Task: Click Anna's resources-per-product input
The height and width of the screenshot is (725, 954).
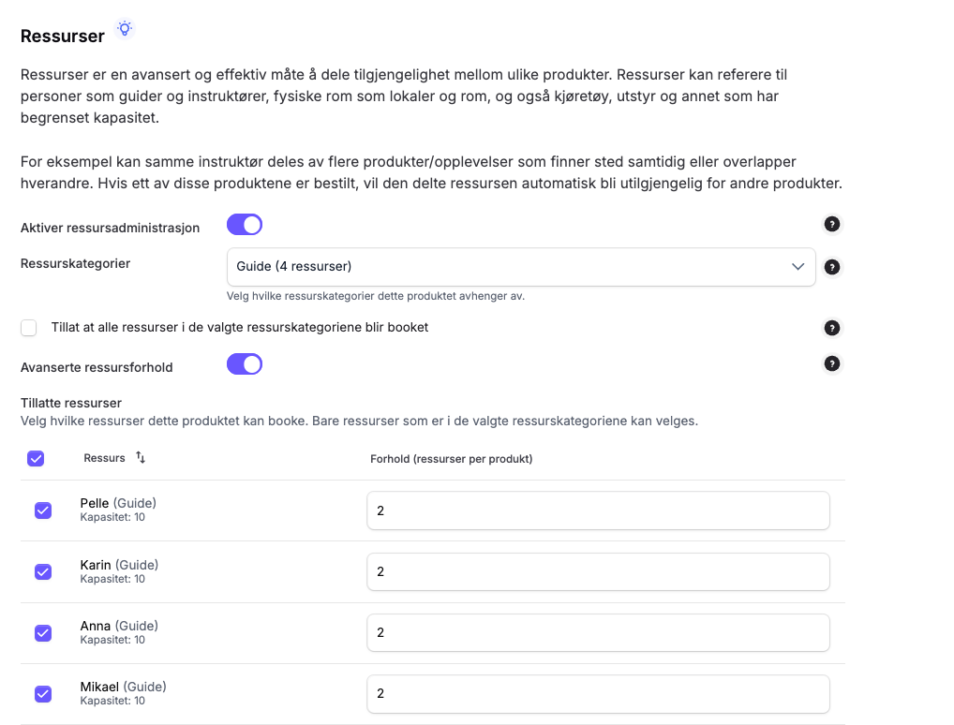Action: coord(598,632)
